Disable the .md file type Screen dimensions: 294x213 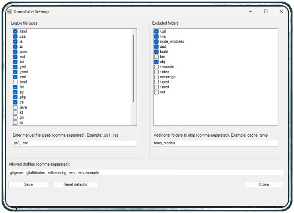coord(16,56)
